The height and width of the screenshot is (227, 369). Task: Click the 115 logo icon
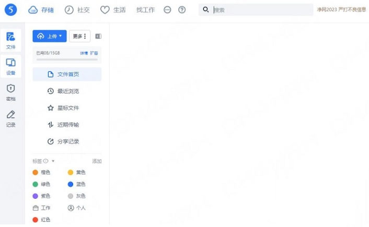pyautogui.click(x=10, y=9)
